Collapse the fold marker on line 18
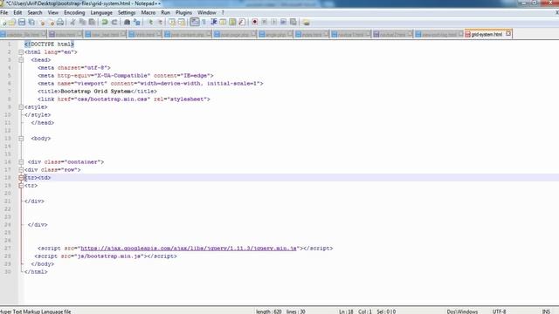This screenshot has height=314, width=559. (21, 178)
